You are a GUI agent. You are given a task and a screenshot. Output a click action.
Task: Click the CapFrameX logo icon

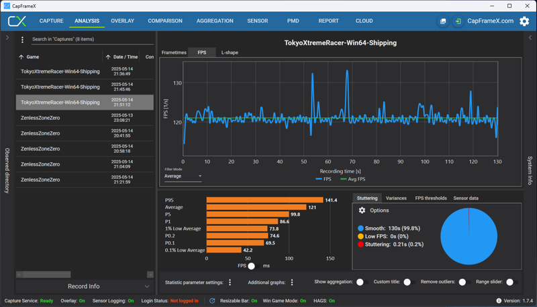17,21
